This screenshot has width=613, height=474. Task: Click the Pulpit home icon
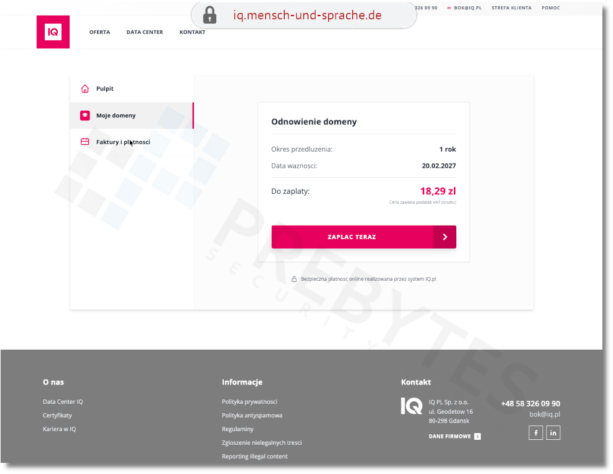[x=85, y=89]
